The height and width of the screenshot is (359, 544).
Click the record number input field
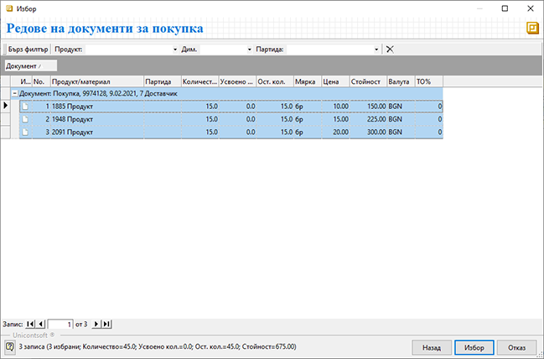coord(60,325)
